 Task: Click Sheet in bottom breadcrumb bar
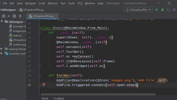point(45,98)
